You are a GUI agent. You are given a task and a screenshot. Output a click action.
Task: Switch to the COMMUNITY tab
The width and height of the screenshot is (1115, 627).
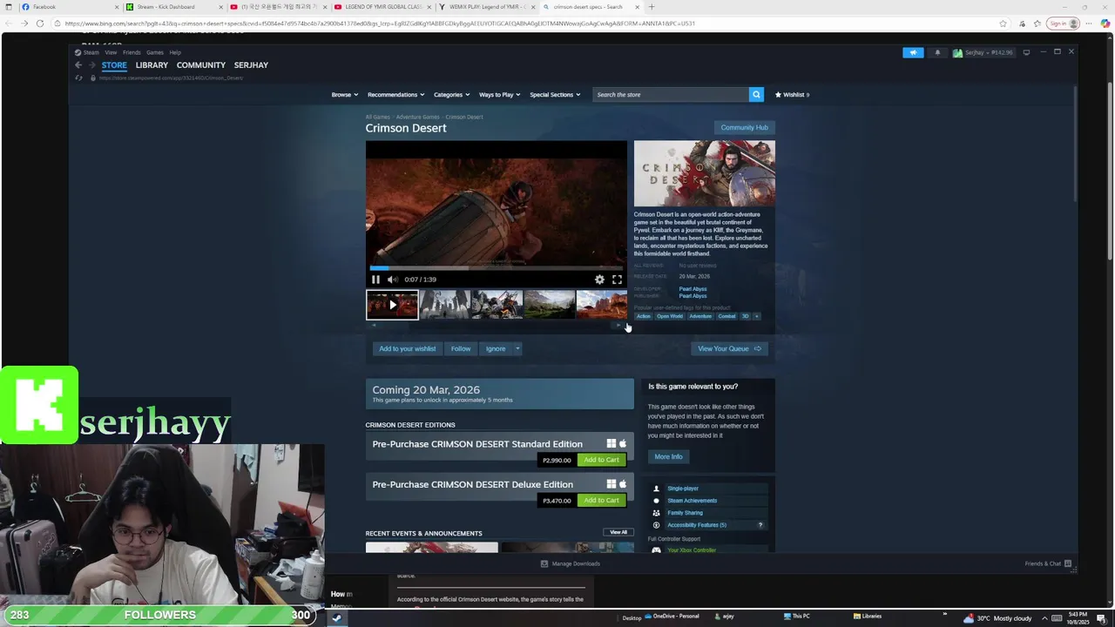click(201, 65)
